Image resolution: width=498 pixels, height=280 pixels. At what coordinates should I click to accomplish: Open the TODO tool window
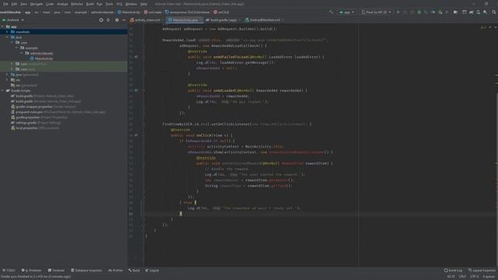pyautogui.click(x=9, y=271)
